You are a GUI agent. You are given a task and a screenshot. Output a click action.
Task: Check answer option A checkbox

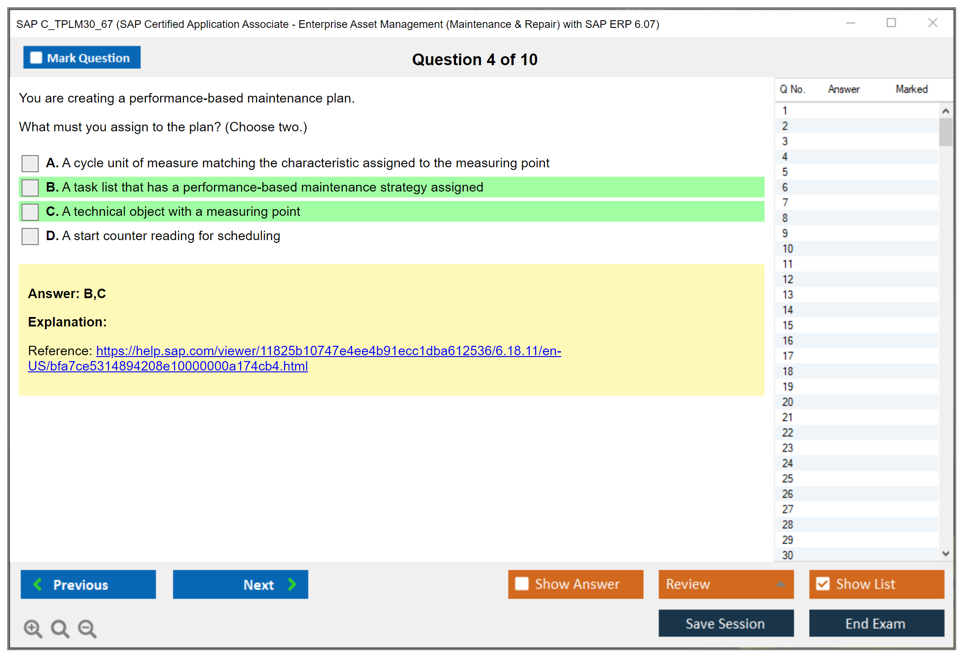(x=30, y=163)
